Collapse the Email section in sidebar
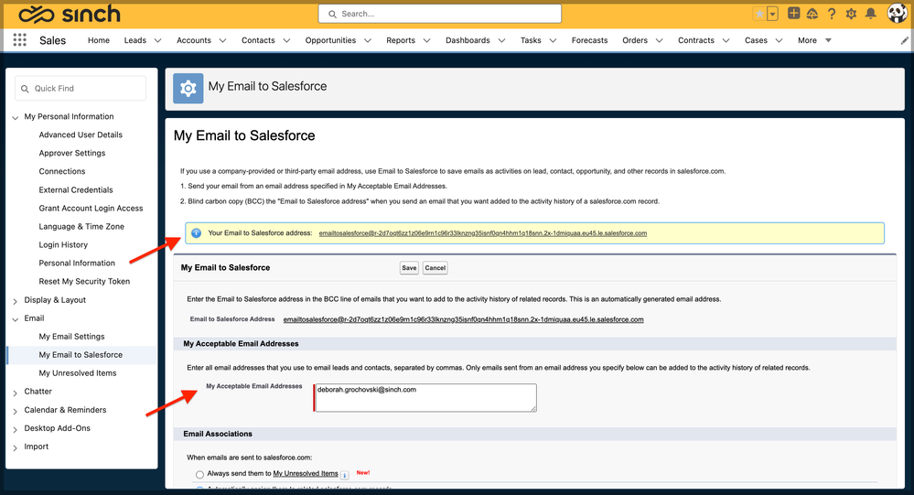This screenshot has width=914, height=495. tap(16, 319)
